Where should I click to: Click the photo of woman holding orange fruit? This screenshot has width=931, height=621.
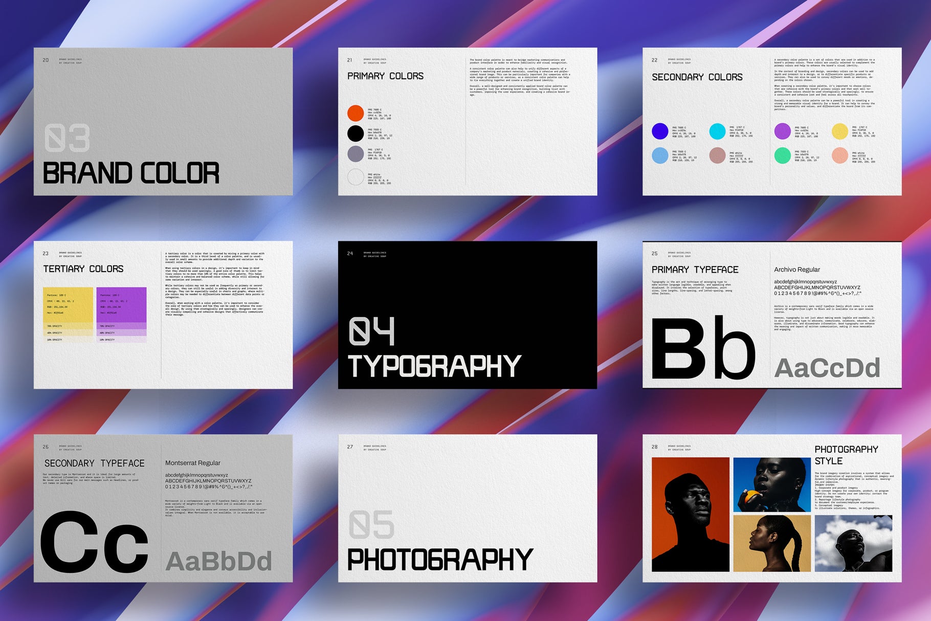point(772,484)
